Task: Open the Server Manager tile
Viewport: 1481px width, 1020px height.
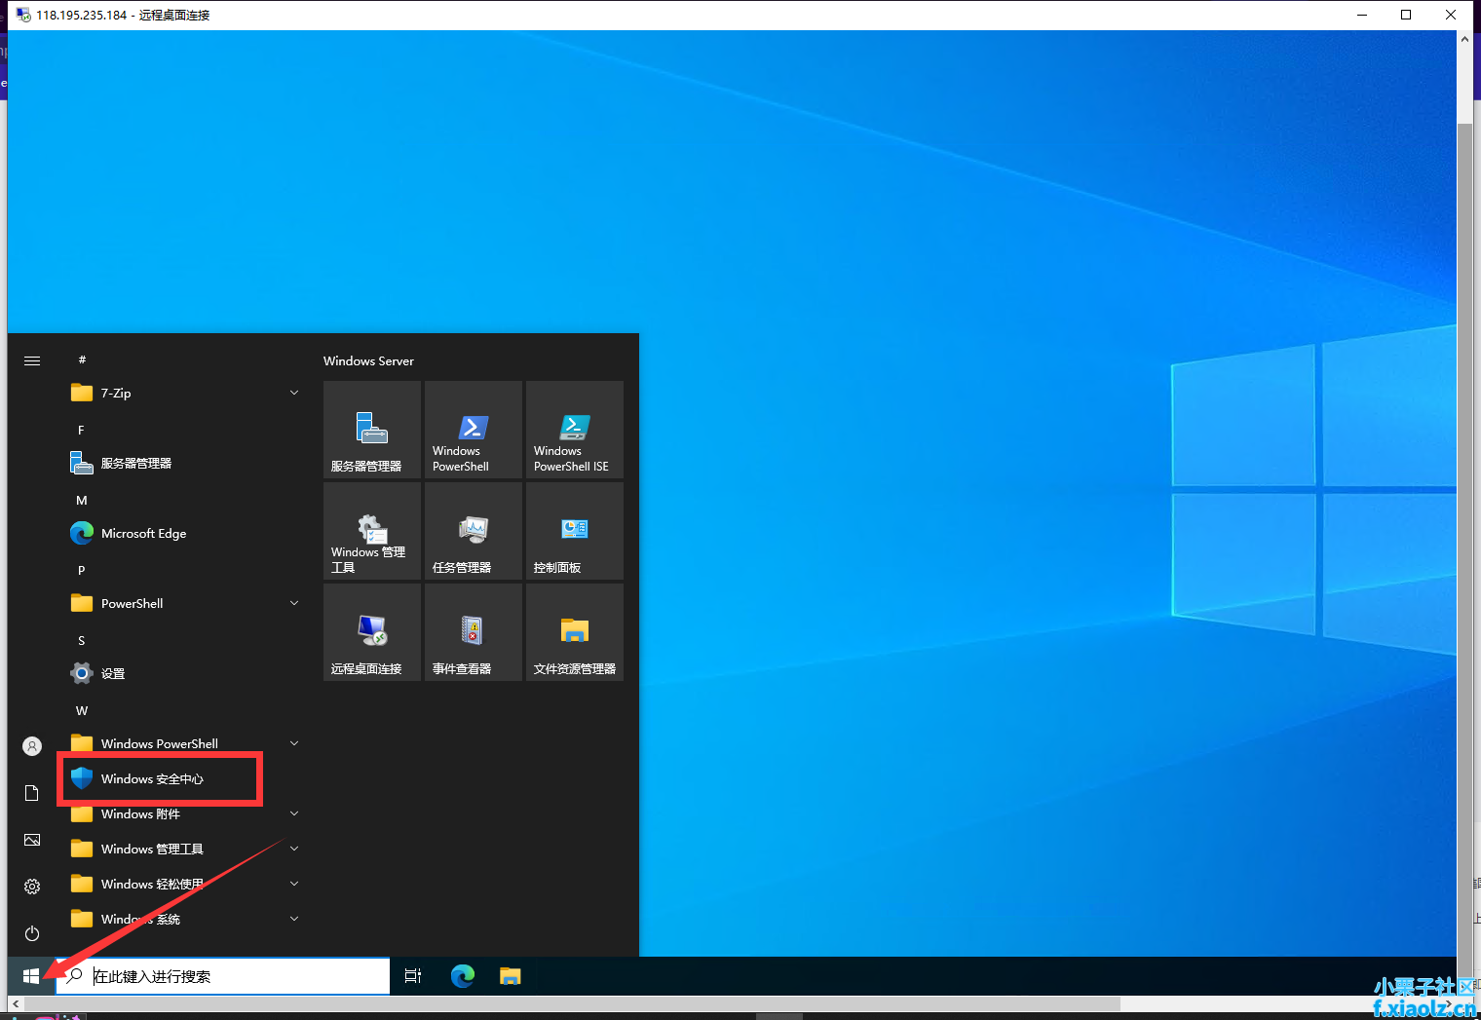Action: pyautogui.click(x=371, y=430)
